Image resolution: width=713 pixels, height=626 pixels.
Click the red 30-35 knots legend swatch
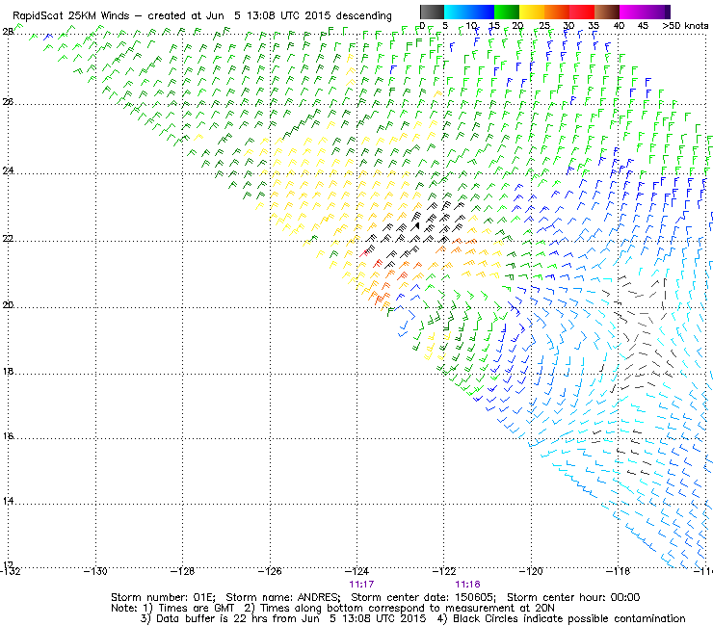(x=582, y=13)
